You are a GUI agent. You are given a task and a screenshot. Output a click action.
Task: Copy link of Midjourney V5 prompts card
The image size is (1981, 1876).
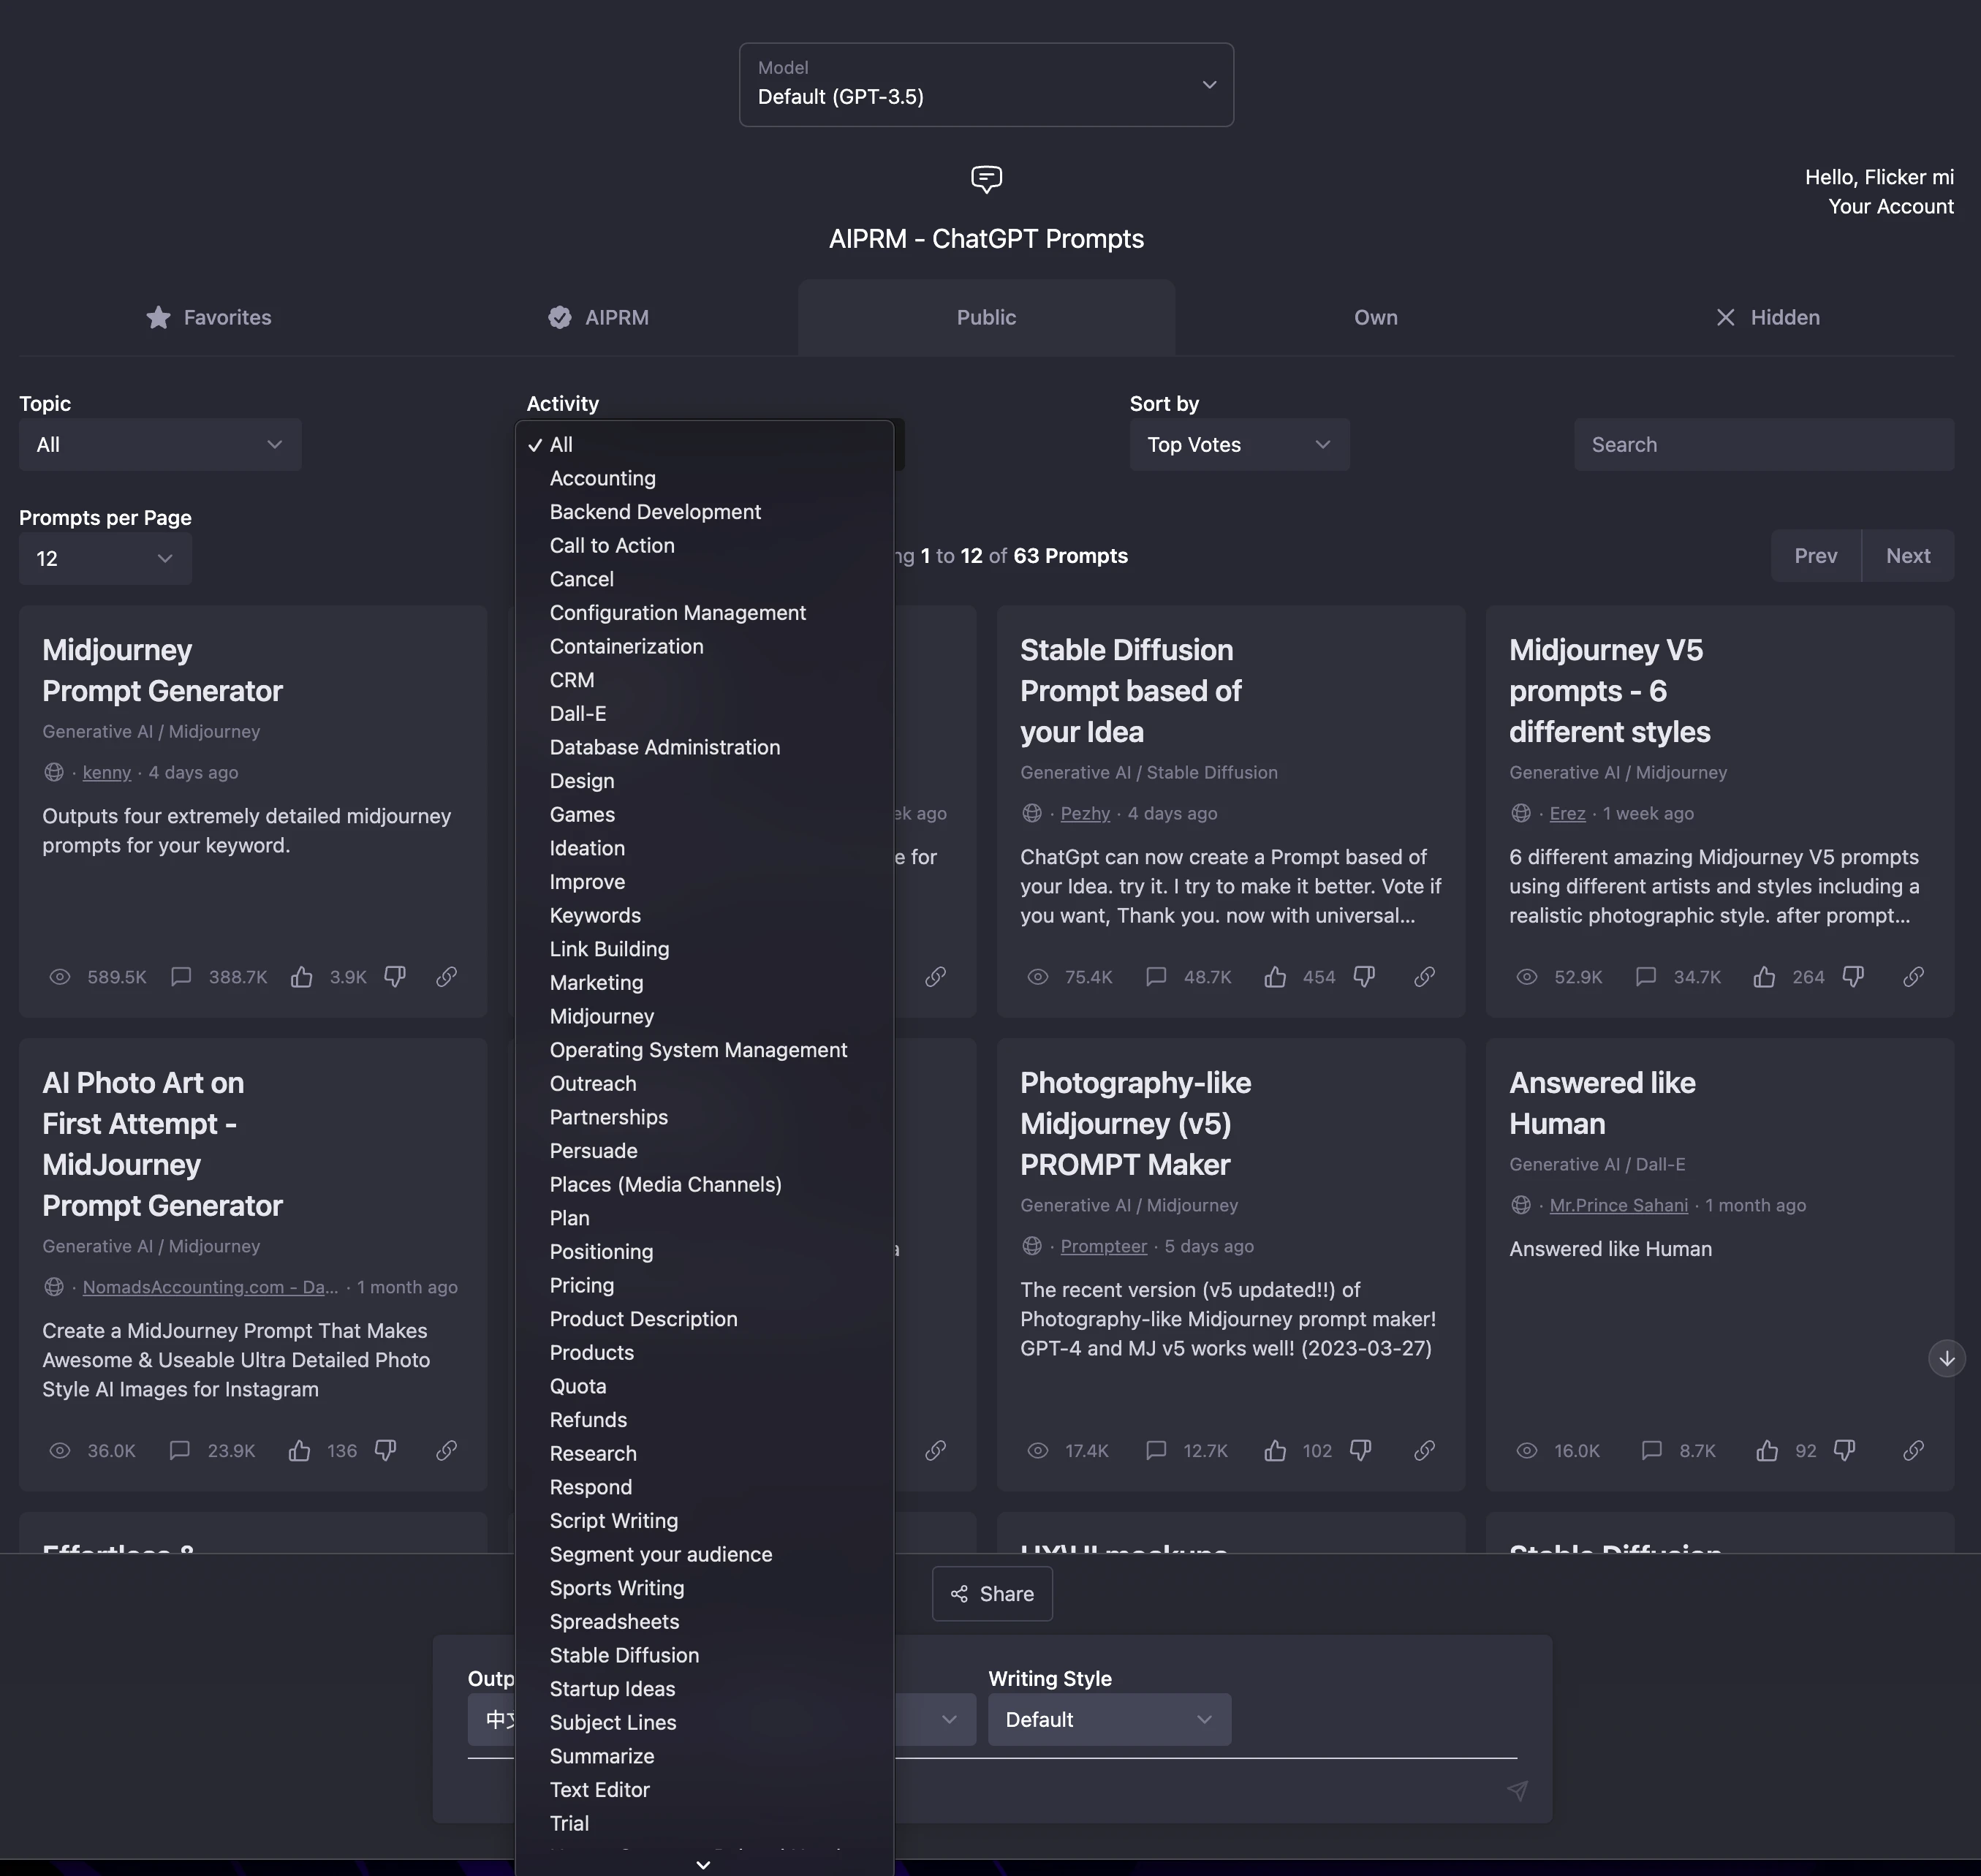(x=1913, y=977)
